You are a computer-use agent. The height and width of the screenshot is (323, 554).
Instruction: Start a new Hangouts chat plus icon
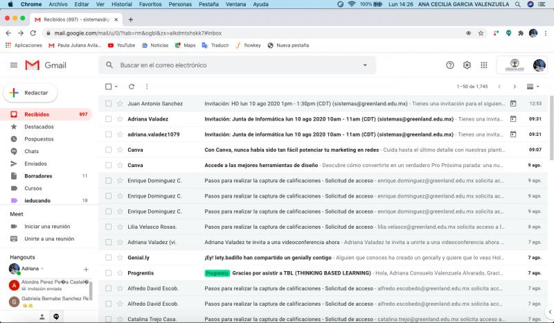coord(86,268)
